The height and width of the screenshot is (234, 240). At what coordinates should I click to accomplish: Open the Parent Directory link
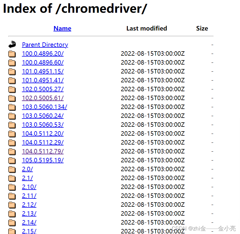(45, 45)
